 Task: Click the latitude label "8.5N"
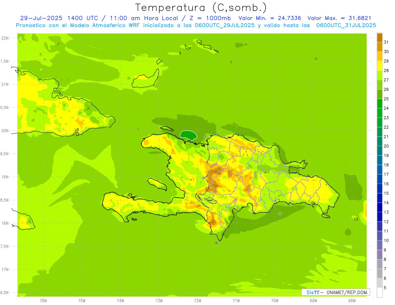coord(5,200)
